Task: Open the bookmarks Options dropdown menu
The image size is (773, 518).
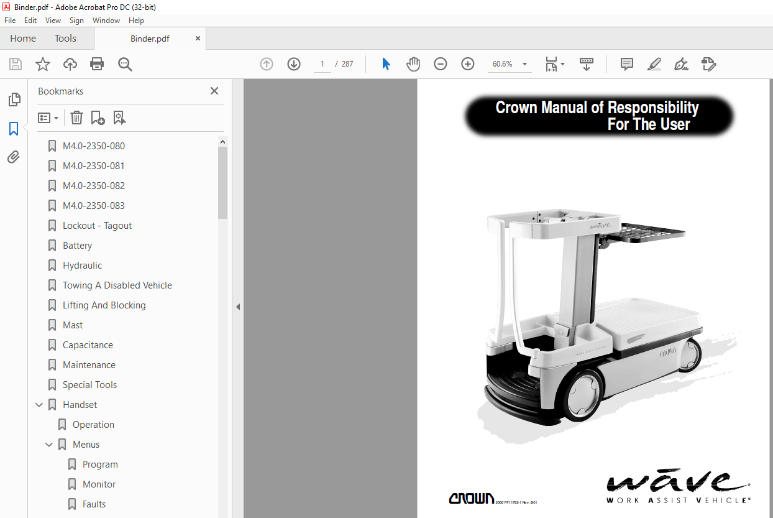Action: (48, 118)
